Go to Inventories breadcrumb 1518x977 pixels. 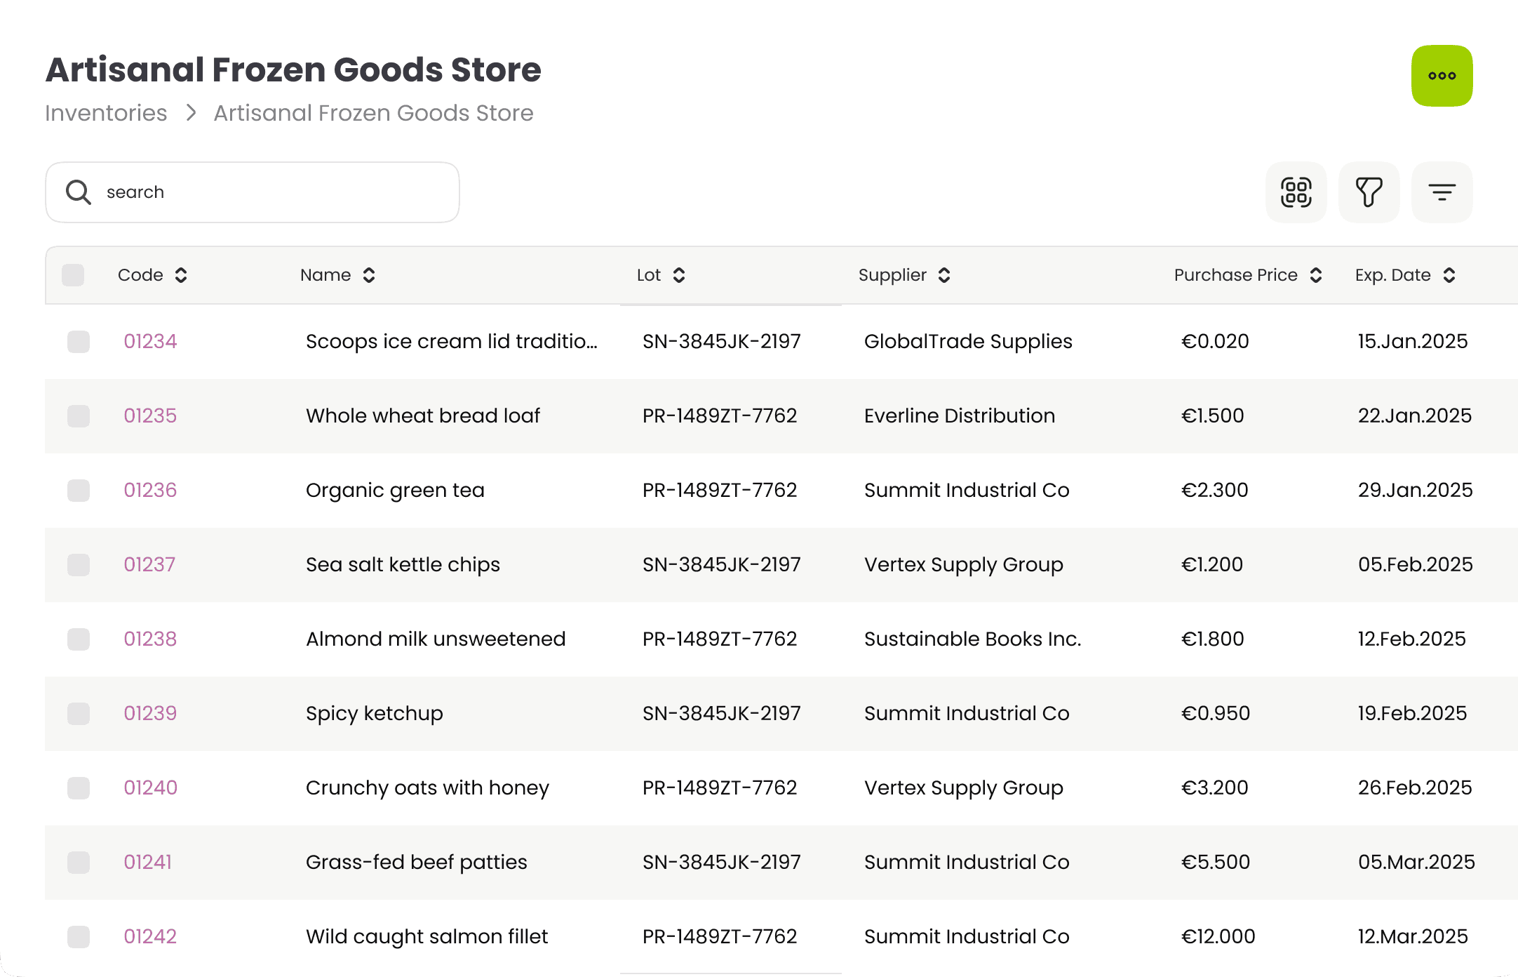(106, 113)
